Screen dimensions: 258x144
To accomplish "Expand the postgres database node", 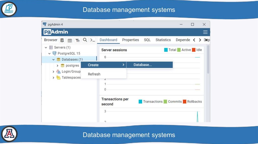I will (x=57, y=65).
